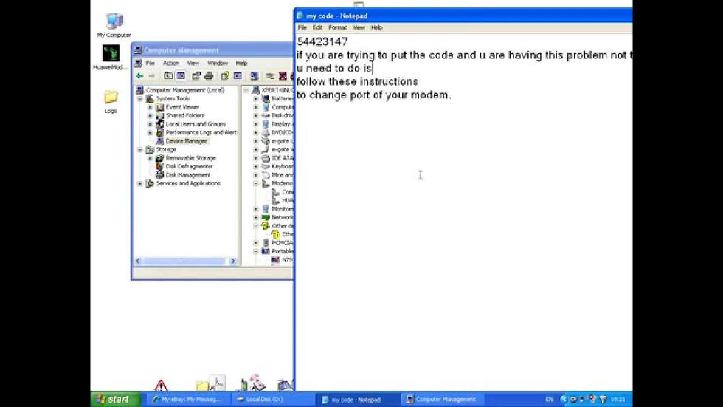The width and height of the screenshot is (723, 407).
Task: Switch to My eBay taskbar button
Action: tap(187, 399)
